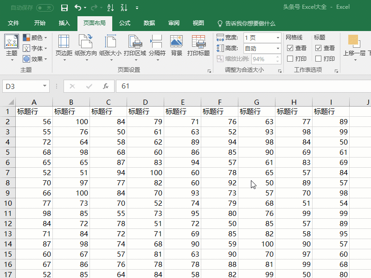Click the formula bar showing 61

243,86
